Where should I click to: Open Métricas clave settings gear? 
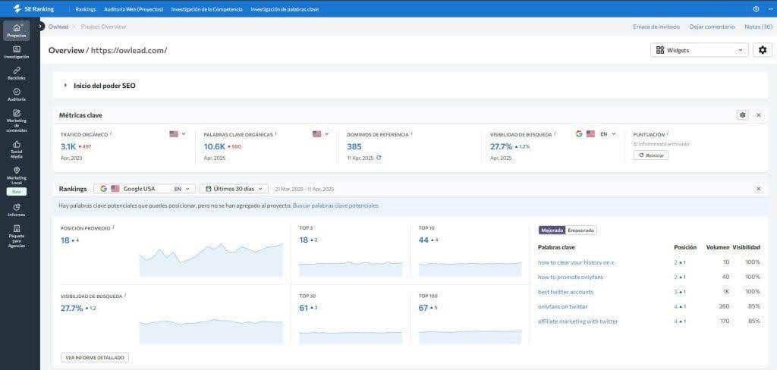(742, 115)
